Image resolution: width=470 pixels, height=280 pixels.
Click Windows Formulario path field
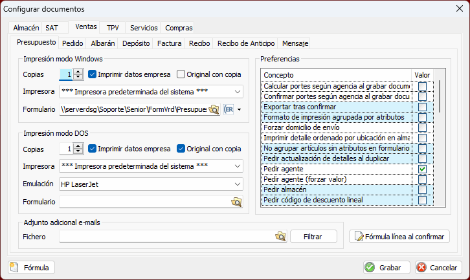pos(134,109)
